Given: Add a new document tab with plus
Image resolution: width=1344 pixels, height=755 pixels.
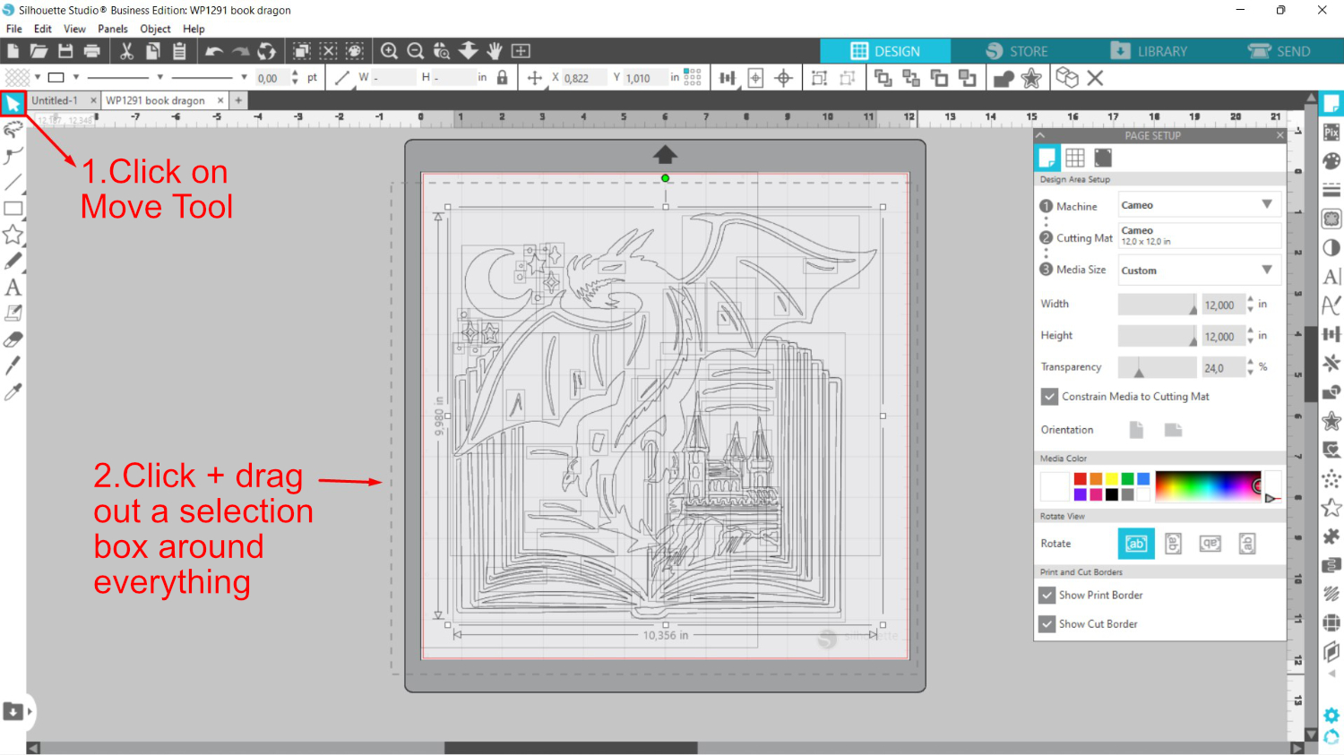Looking at the screenshot, I should [238, 100].
